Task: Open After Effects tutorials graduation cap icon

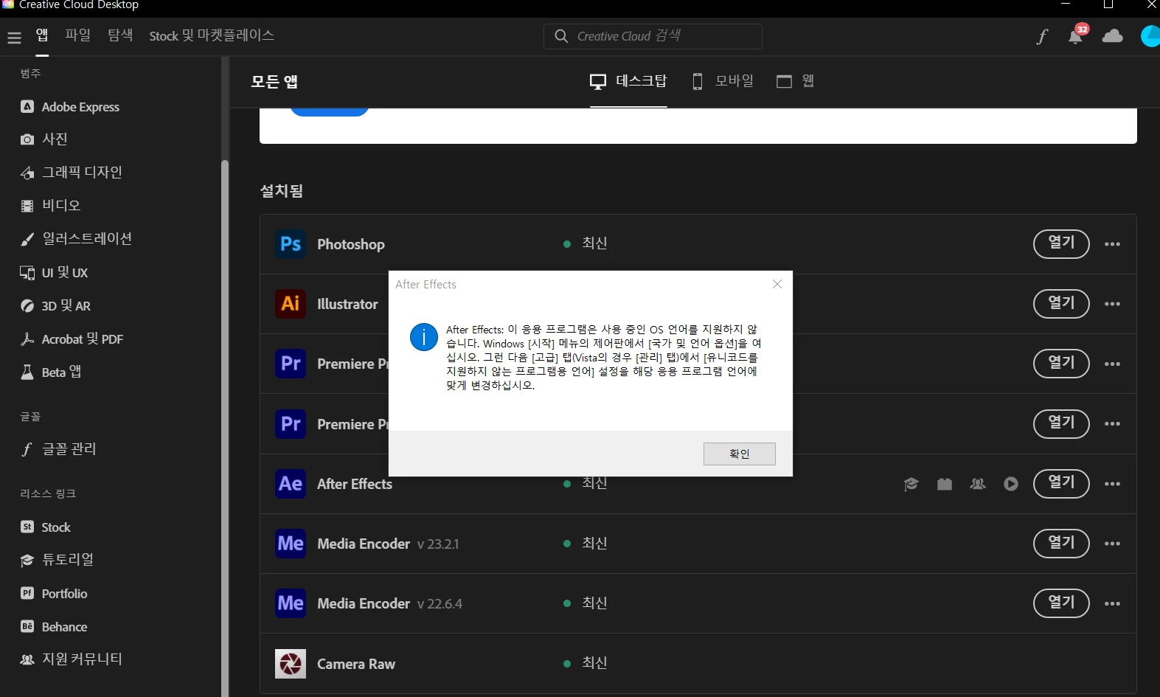Action: click(911, 484)
